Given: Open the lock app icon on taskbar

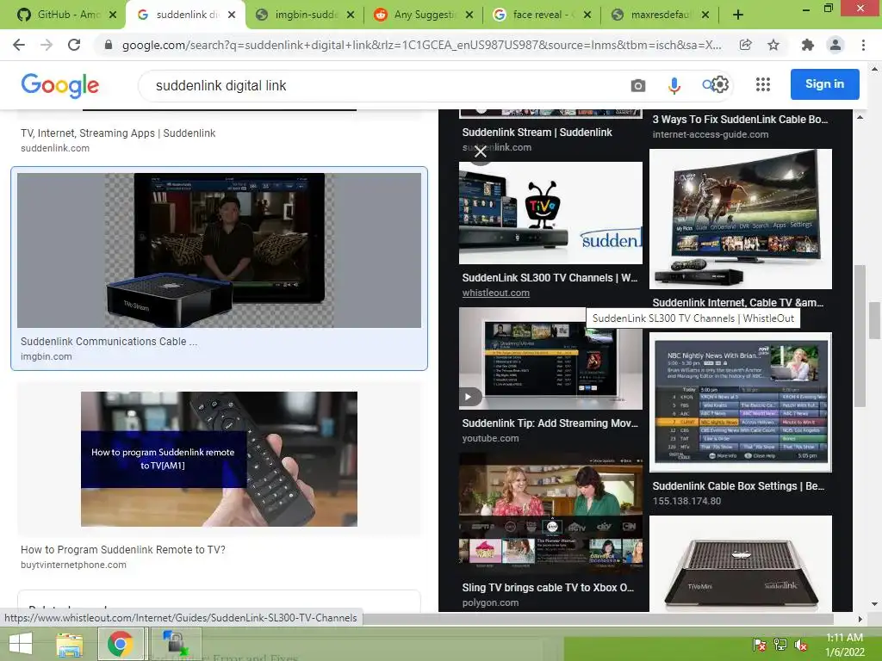Looking at the screenshot, I should [x=175, y=644].
